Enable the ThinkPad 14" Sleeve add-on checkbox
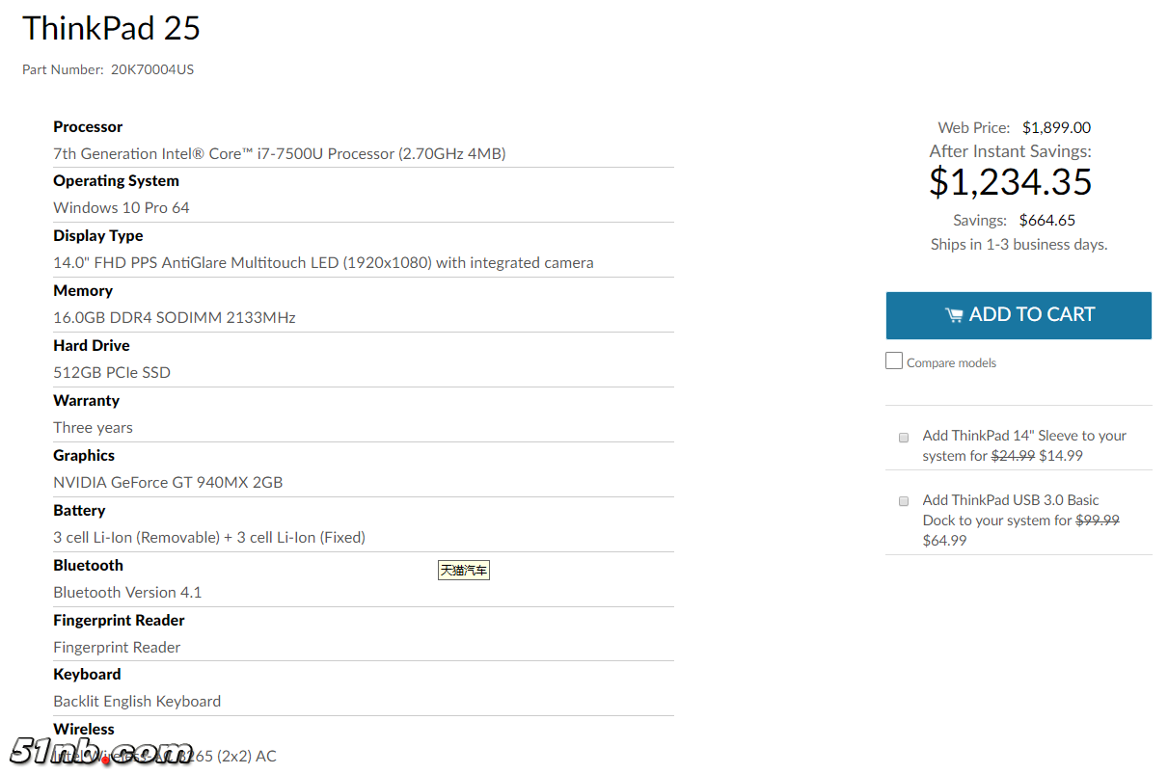The height and width of the screenshot is (774, 1168). [x=904, y=437]
